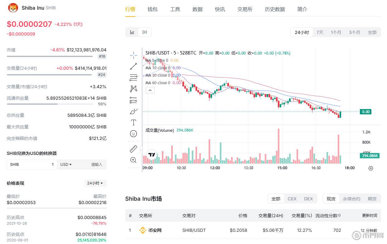The image size is (387, 244).
Task: Expand the 24小时 price performance dropdown
Action: click(95, 183)
